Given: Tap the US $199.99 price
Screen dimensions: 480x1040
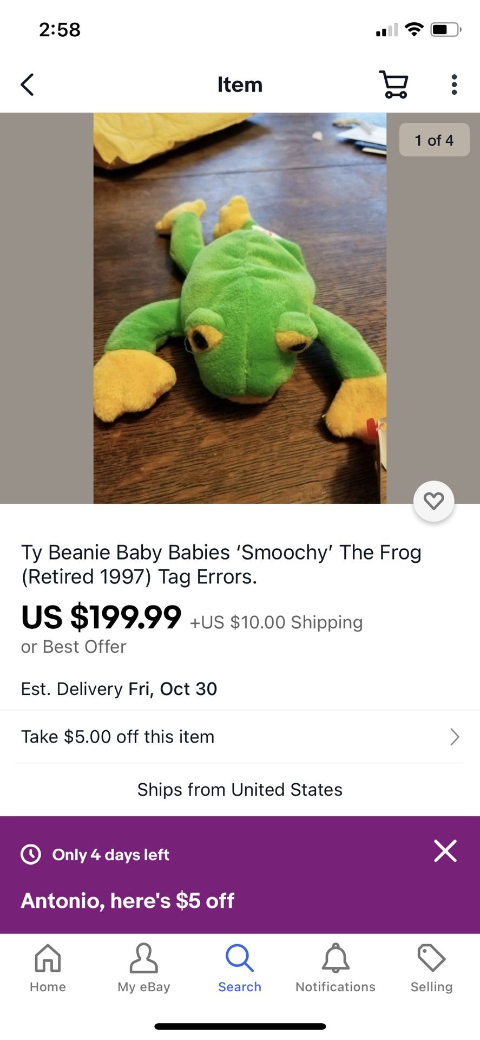Looking at the screenshot, I should point(101,617).
